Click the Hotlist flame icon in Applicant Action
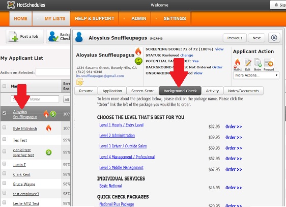 [x=237, y=63]
